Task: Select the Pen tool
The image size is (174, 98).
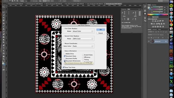Action: (x=4, y=45)
